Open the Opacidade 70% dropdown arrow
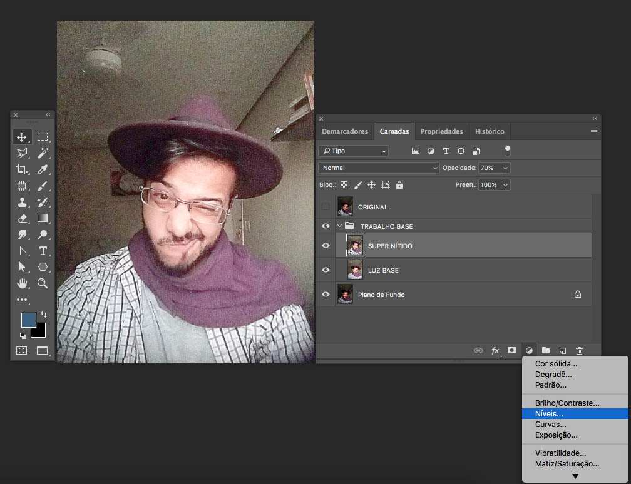 coord(505,168)
